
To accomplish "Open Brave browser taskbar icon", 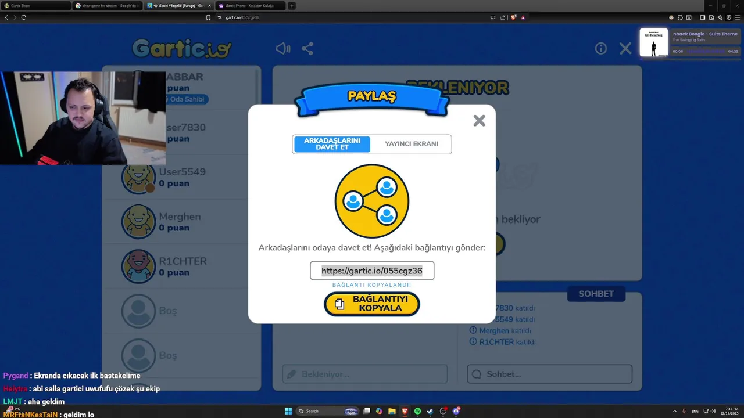I will click(405, 411).
